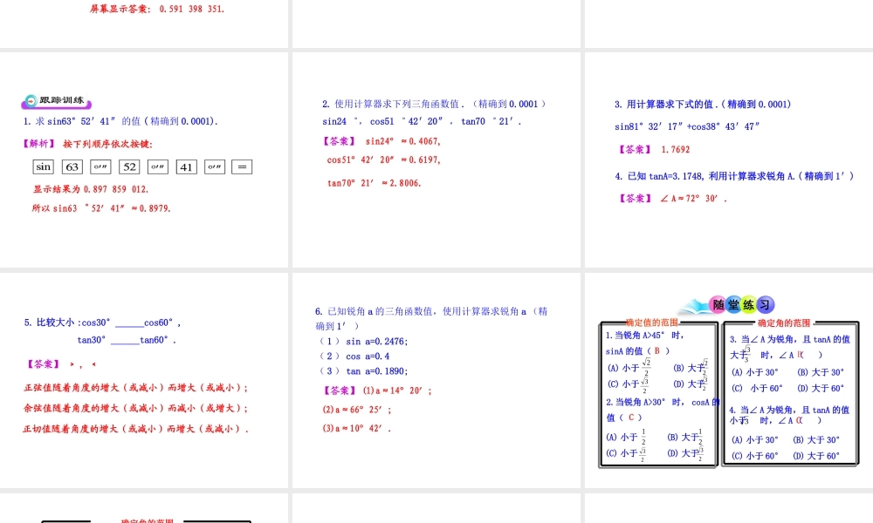Select option (C) 小于 60° in question 3
Viewport: 873px width, 523px height.
click(756, 389)
